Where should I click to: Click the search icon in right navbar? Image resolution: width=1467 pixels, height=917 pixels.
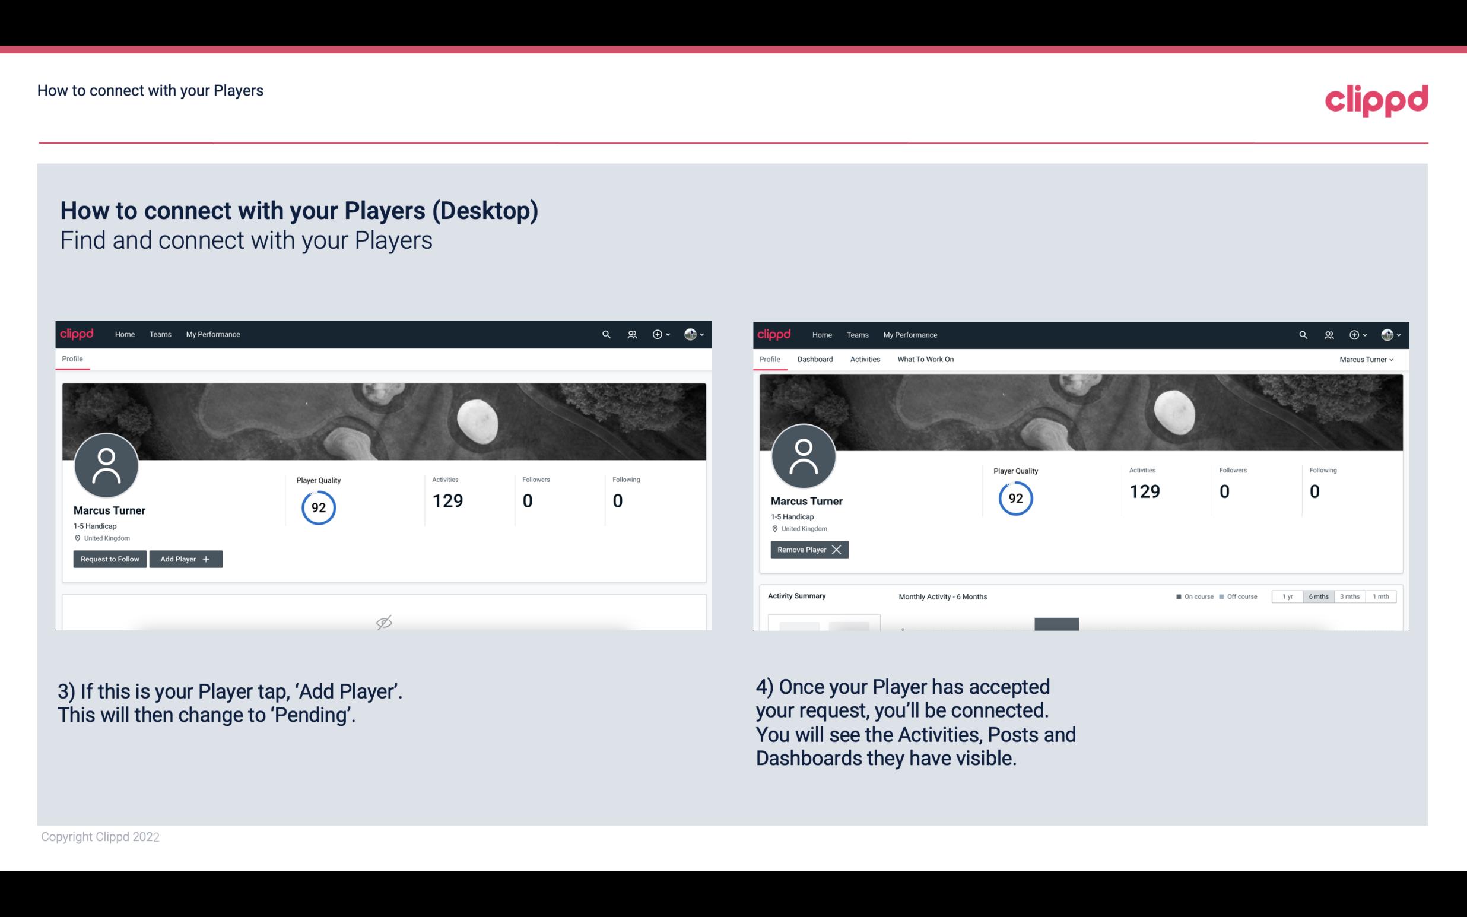click(1301, 334)
